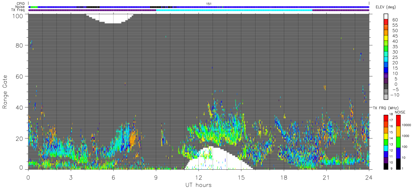This screenshot has width=415, height=192.
Task: Click the white notch at top near 6 UT
Action: (109, 18)
